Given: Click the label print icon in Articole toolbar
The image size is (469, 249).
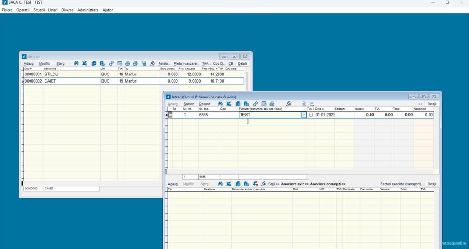Looking at the screenshot, I should point(144,63).
